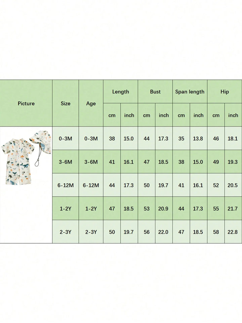The image size is (242, 323).
Task: Click the sun hat in the product image
Action: click(x=41, y=141)
